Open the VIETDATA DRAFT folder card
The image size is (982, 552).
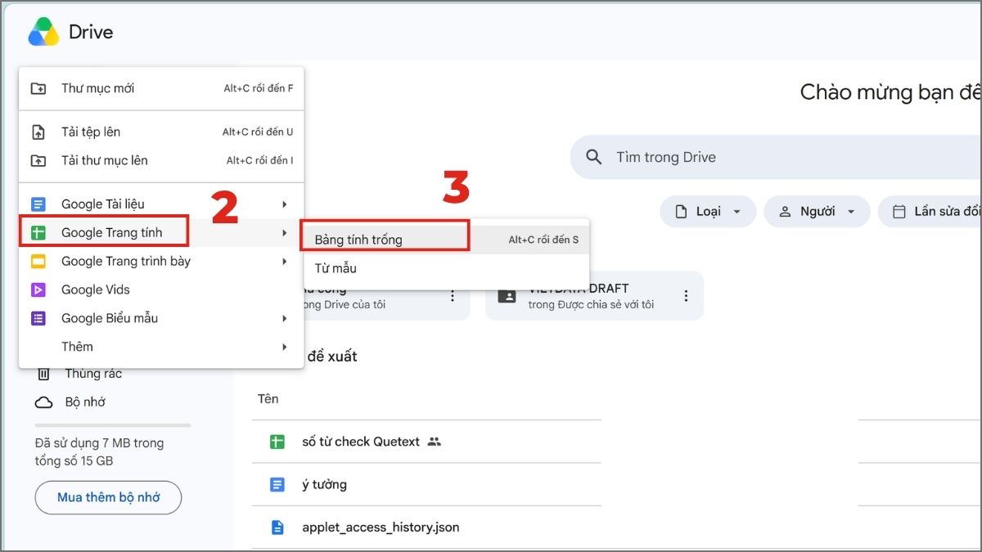pos(594,296)
